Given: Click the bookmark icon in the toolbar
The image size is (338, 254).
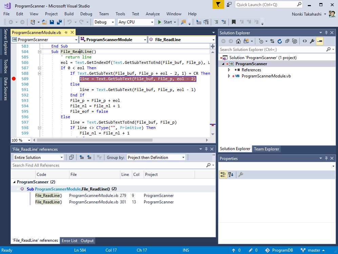Looking at the screenshot, I should click(234, 22).
